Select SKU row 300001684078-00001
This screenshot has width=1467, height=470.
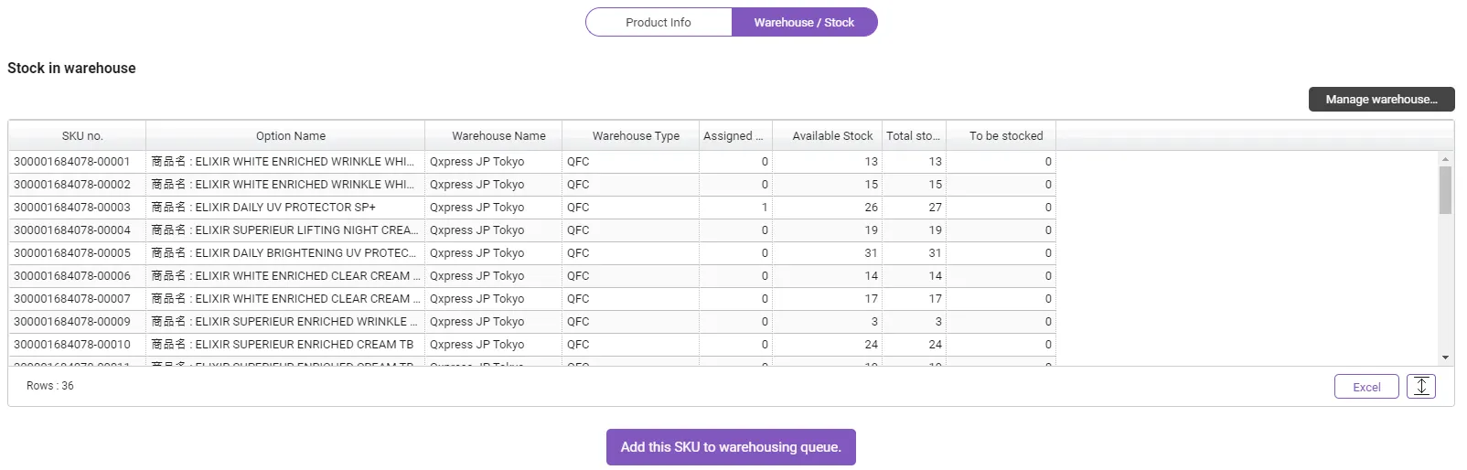72,162
